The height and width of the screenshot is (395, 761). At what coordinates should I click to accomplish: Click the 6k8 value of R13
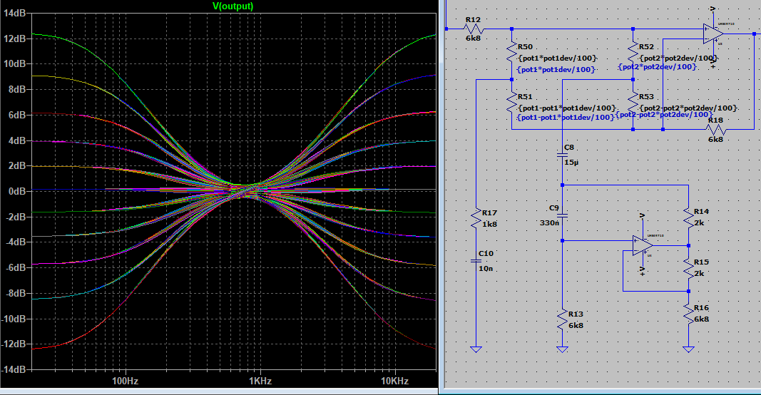576,326
